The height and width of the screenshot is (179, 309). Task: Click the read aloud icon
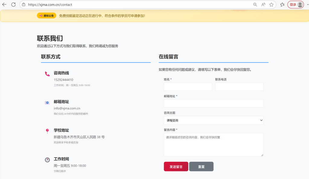[x=263, y=5]
